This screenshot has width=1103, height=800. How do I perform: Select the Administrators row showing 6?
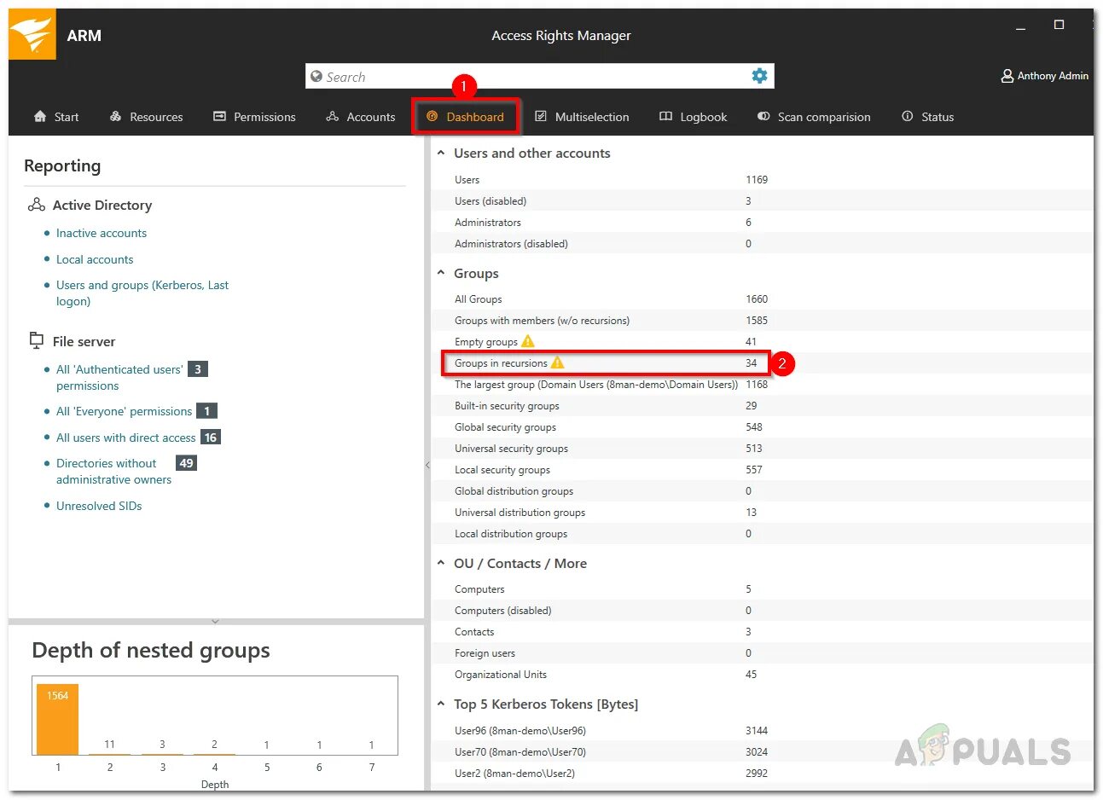762,222
